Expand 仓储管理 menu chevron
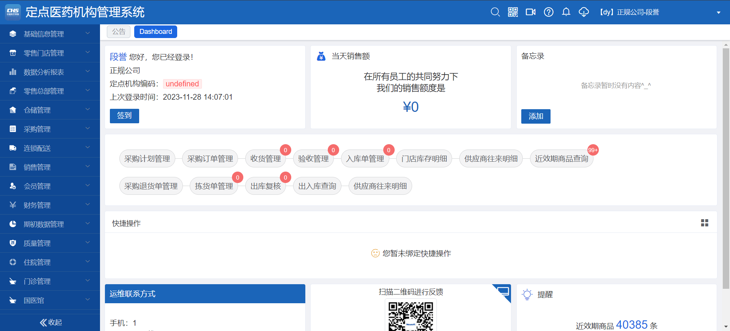This screenshot has width=730, height=331. tap(88, 110)
